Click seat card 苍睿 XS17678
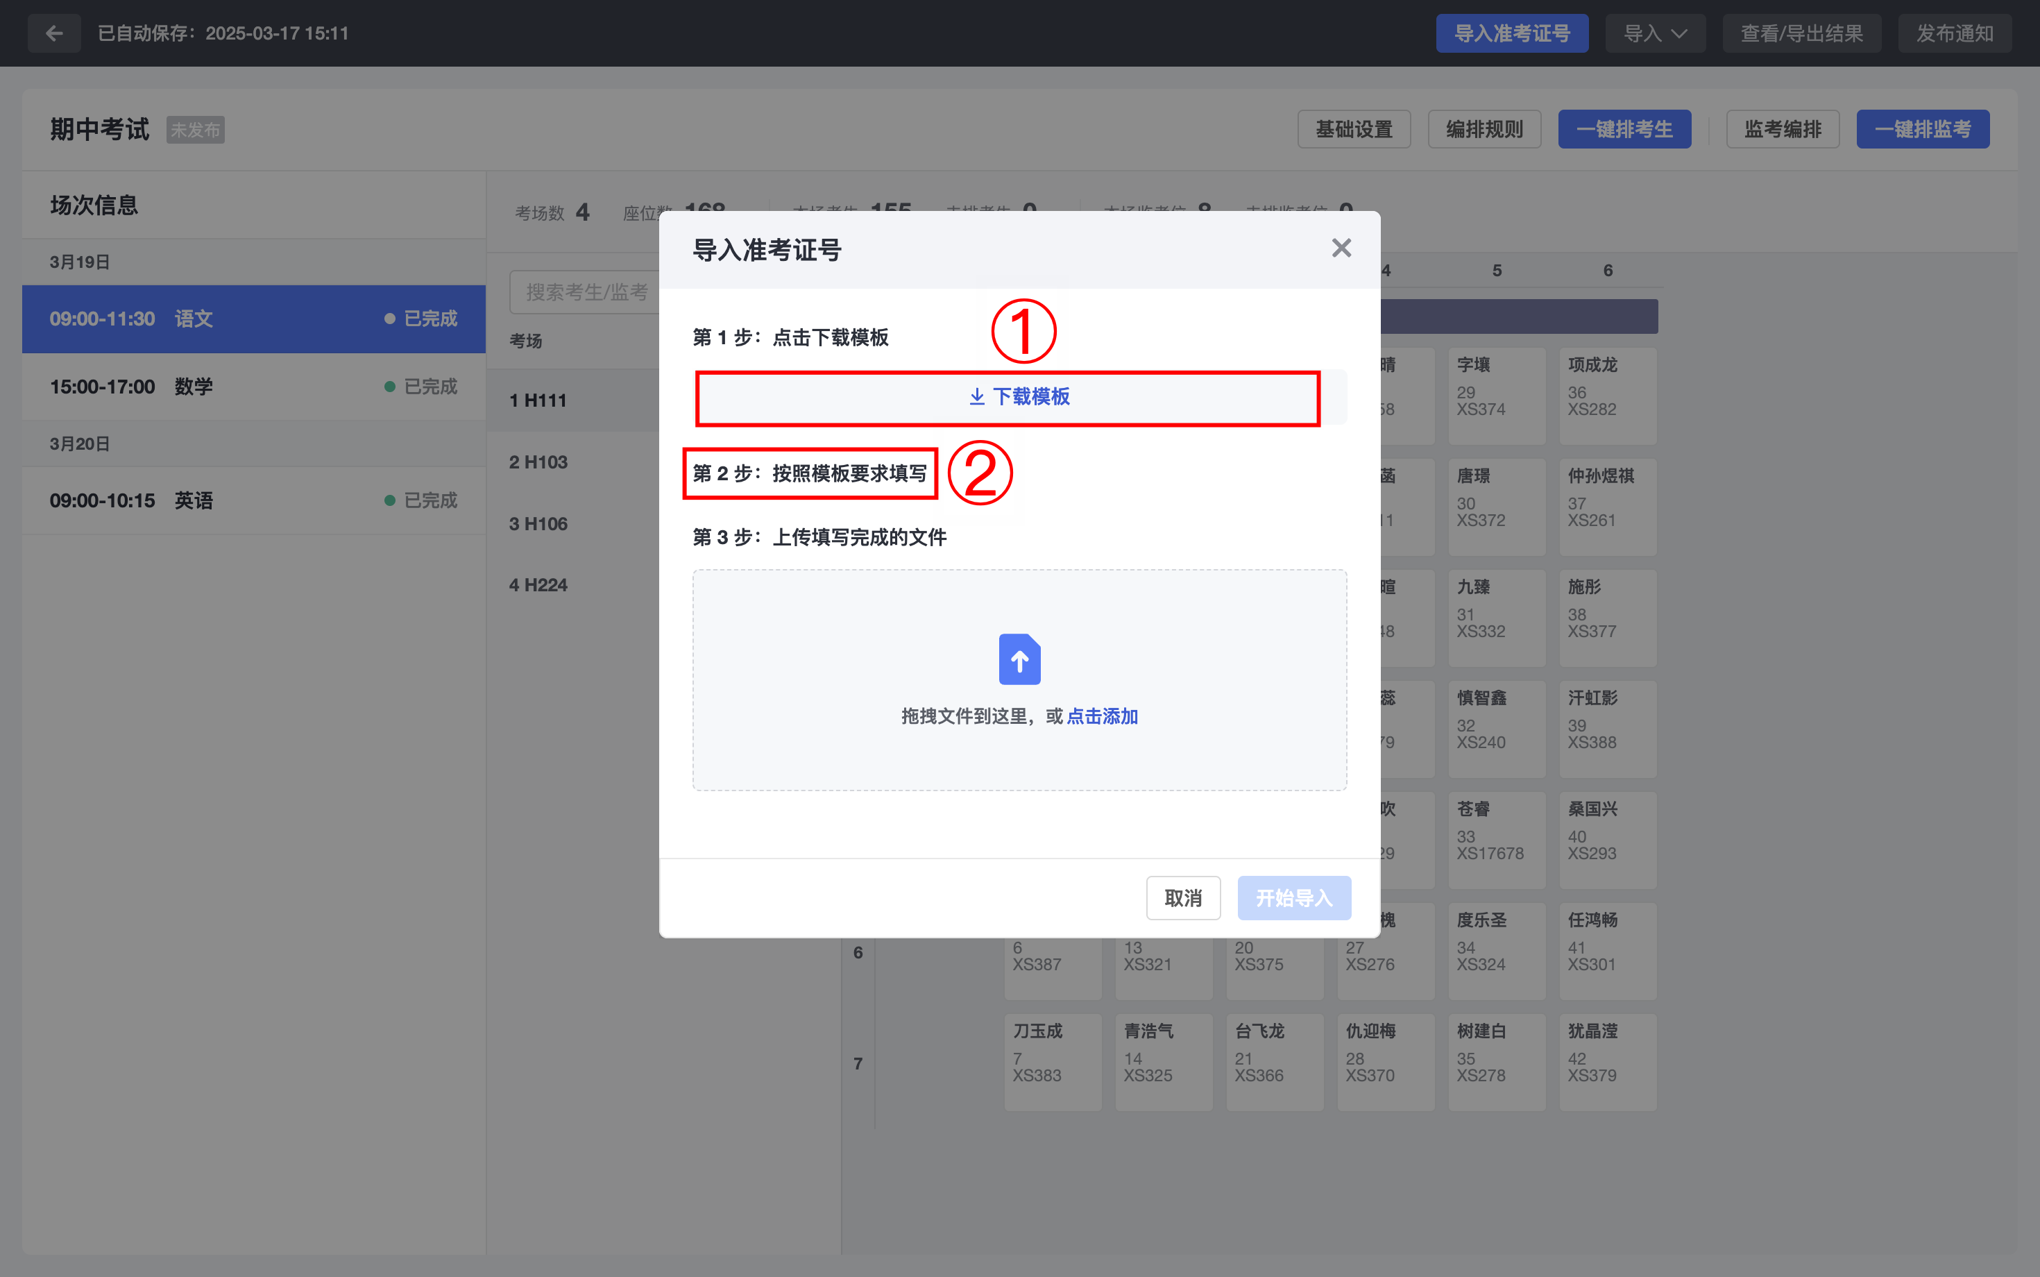Image resolution: width=2040 pixels, height=1277 pixels. [1496, 840]
